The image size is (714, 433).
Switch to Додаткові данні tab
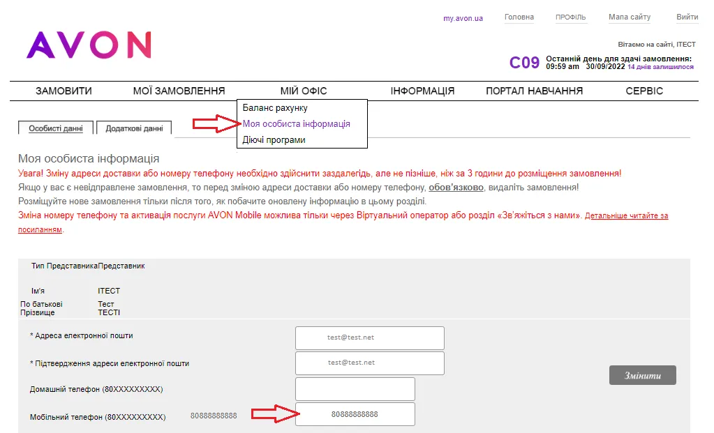point(134,128)
